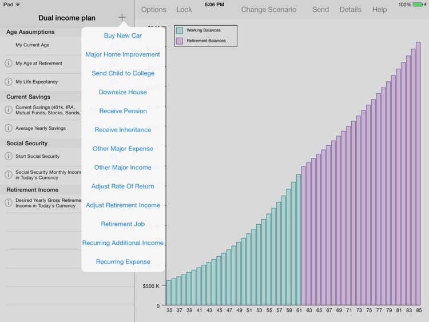Select Downsize House option
The image size is (429, 322).
click(x=123, y=92)
